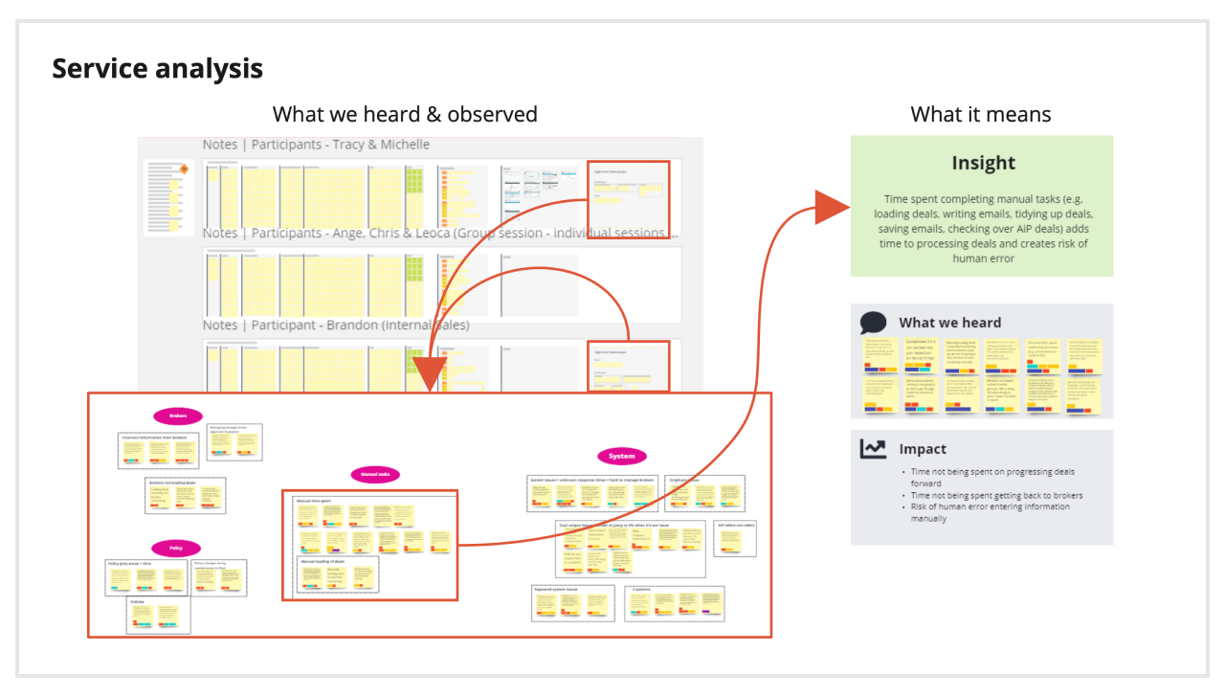Click the speech bubble icon beside What we heard
The width and height of the screenshot is (1225, 697).
pyautogui.click(x=872, y=323)
